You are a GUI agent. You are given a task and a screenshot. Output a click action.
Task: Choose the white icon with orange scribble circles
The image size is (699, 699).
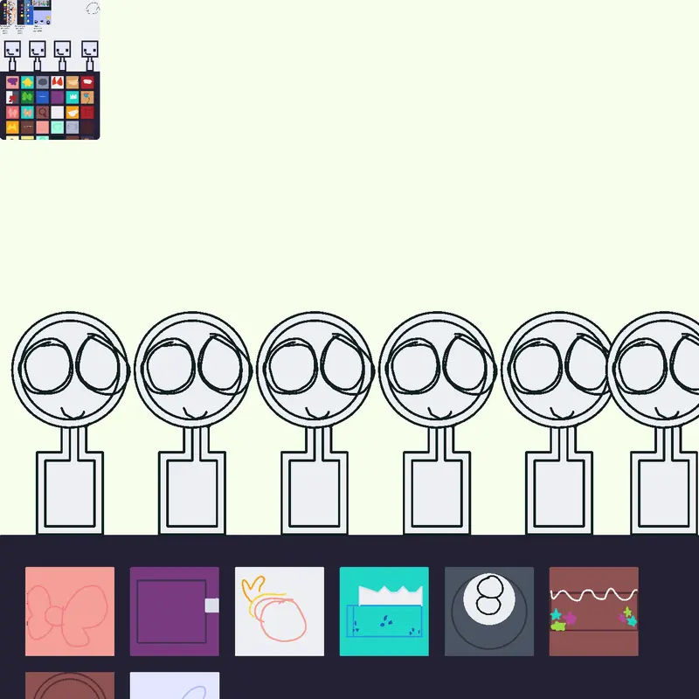pyautogui.click(x=280, y=611)
